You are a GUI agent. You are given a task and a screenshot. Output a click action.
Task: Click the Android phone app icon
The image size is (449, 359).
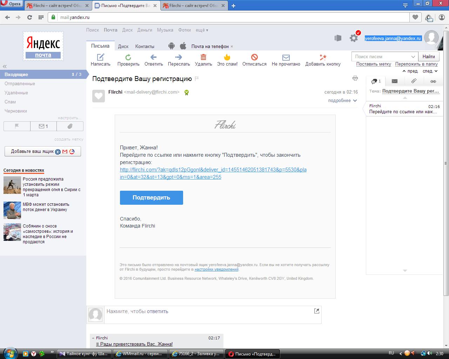point(172,46)
